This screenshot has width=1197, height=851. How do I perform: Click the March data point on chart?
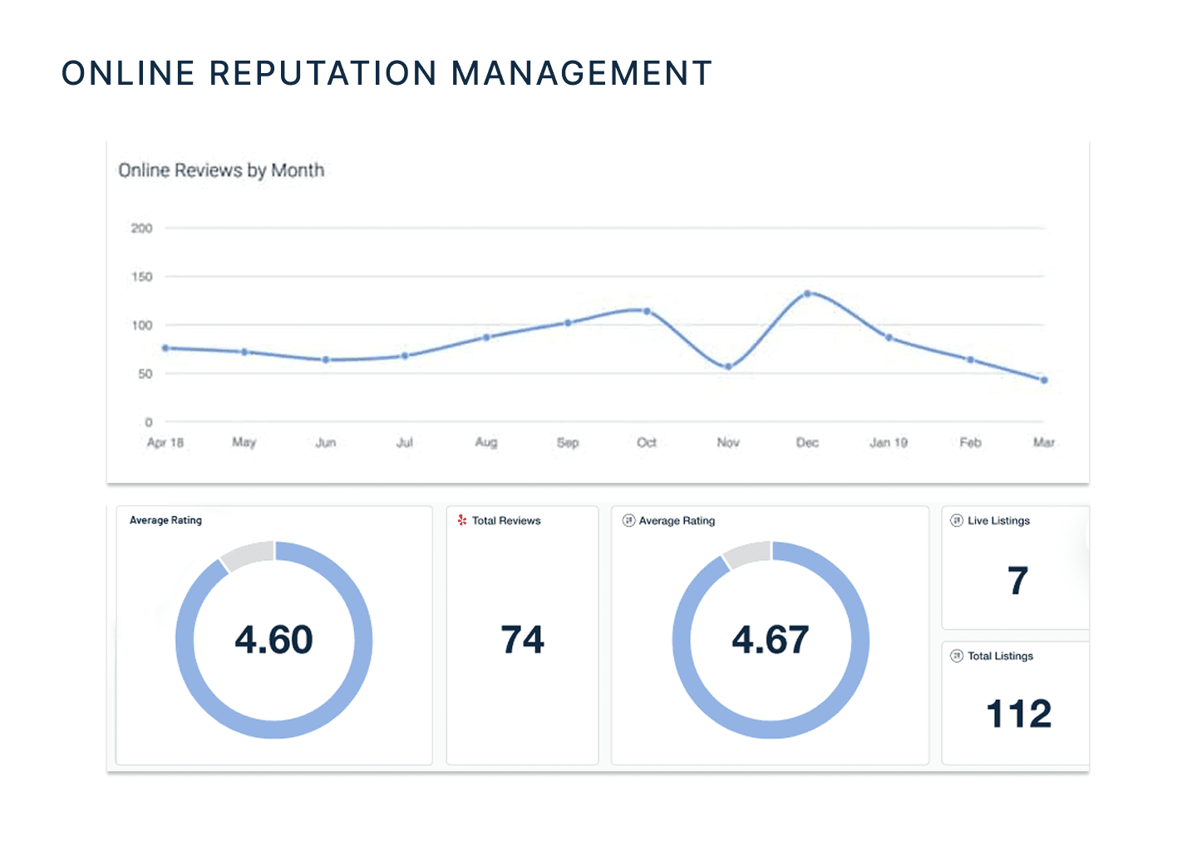(x=1044, y=380)
